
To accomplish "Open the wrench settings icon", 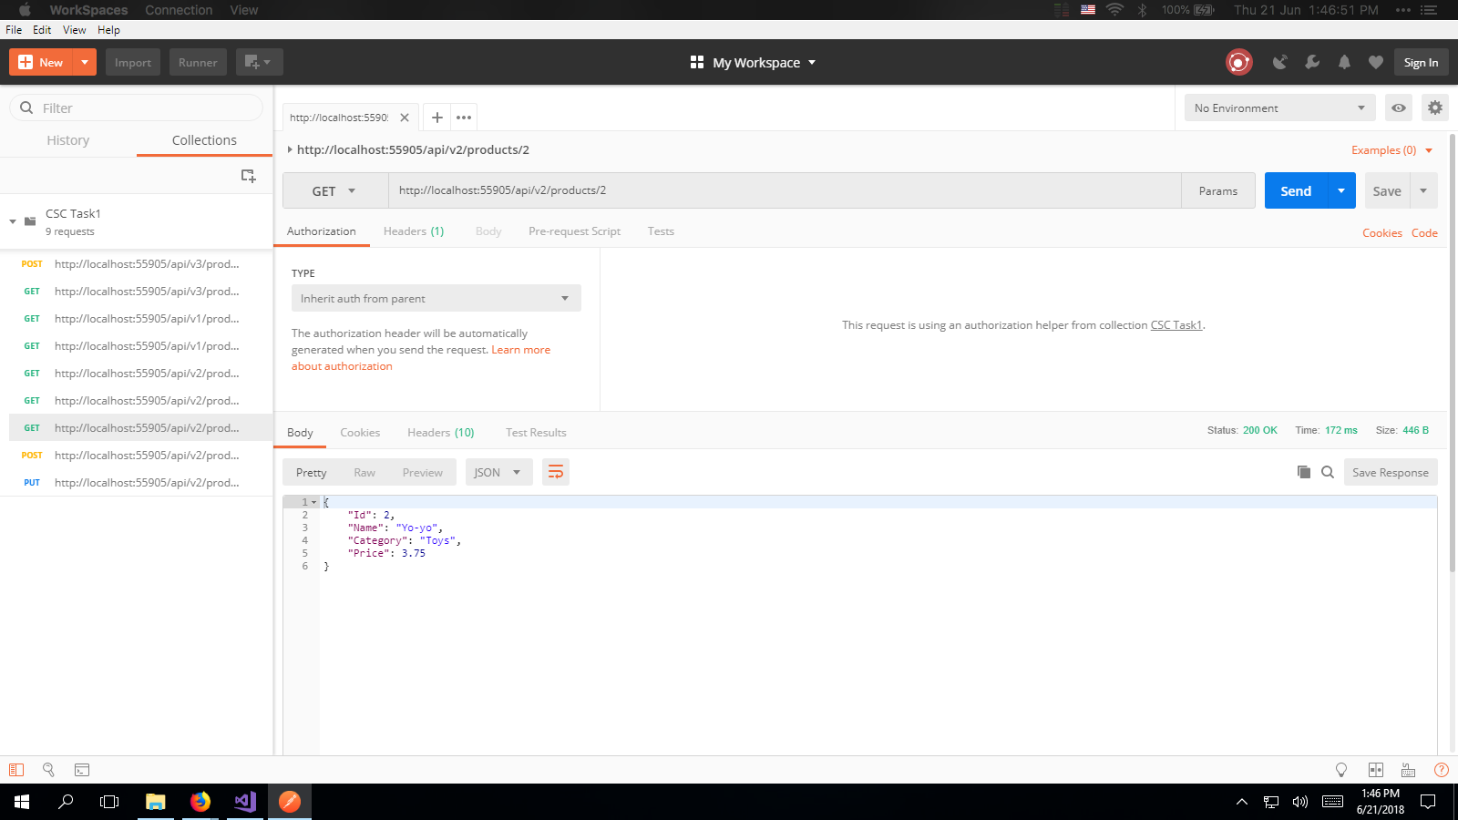I will (x=1312, y=62).
